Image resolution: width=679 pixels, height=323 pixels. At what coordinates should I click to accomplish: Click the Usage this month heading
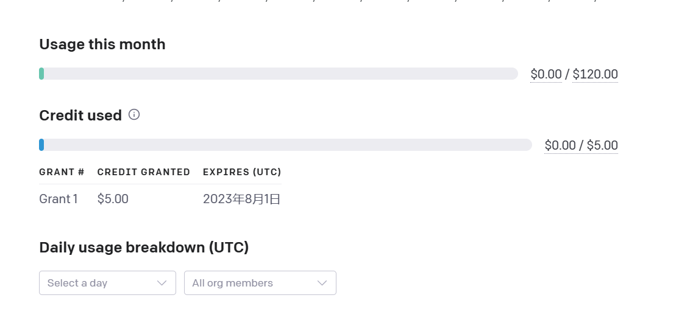pos(102,44)
